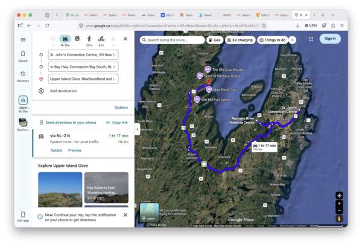Open the Get app option

[x=23, y=216]
